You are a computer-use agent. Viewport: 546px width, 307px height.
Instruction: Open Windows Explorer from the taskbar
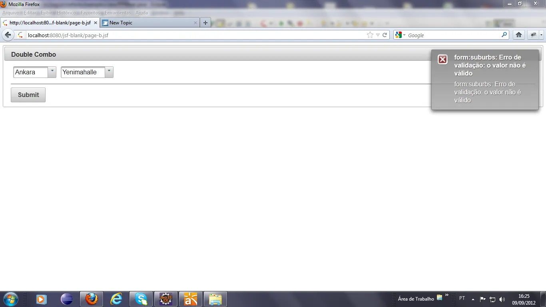[x=215, y=299]
